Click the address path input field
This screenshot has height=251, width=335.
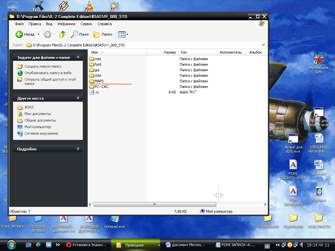click(144, 45)
